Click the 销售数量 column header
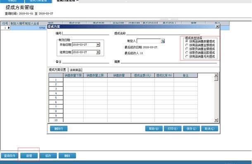This screenshot has width=252, height=164. coord(119,75)
